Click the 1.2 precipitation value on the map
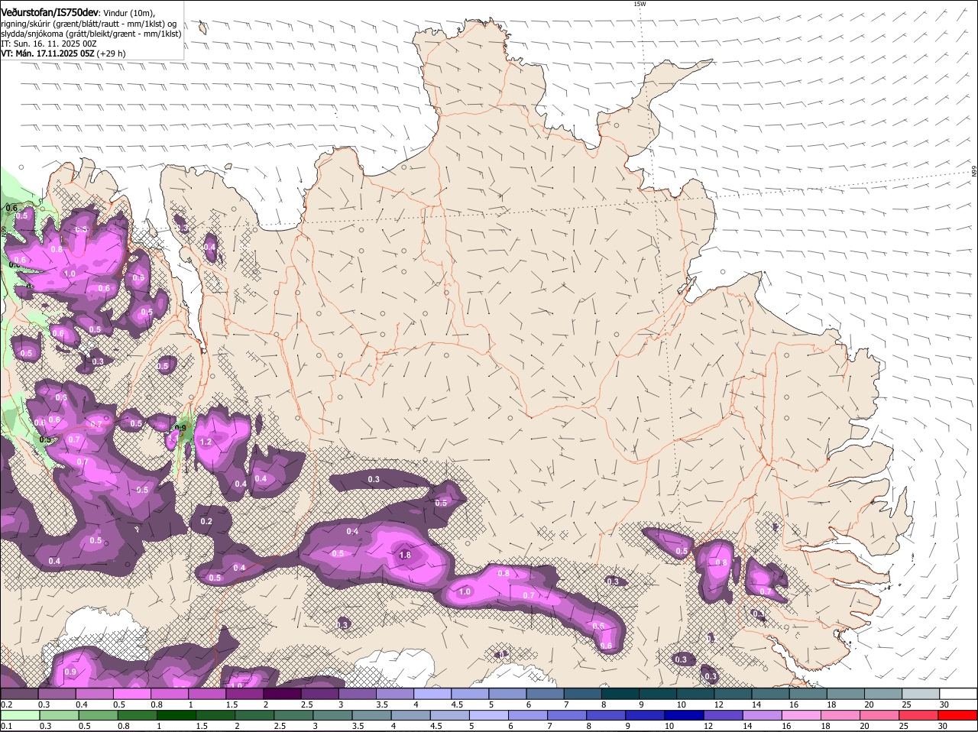 (206, 442)
